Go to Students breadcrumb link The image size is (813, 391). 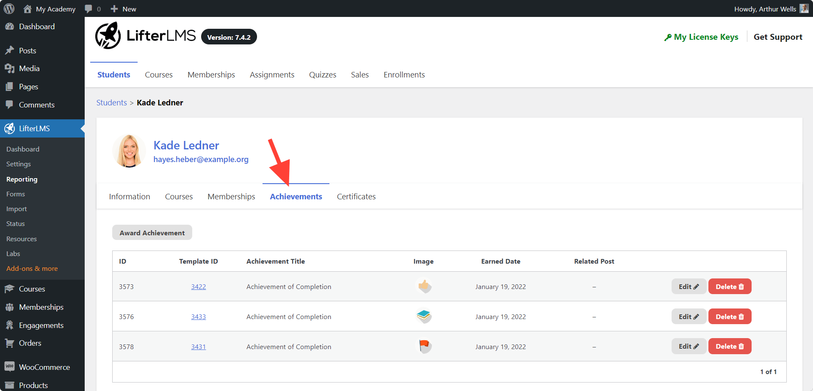pyautogui.click(x=111, y=102)
